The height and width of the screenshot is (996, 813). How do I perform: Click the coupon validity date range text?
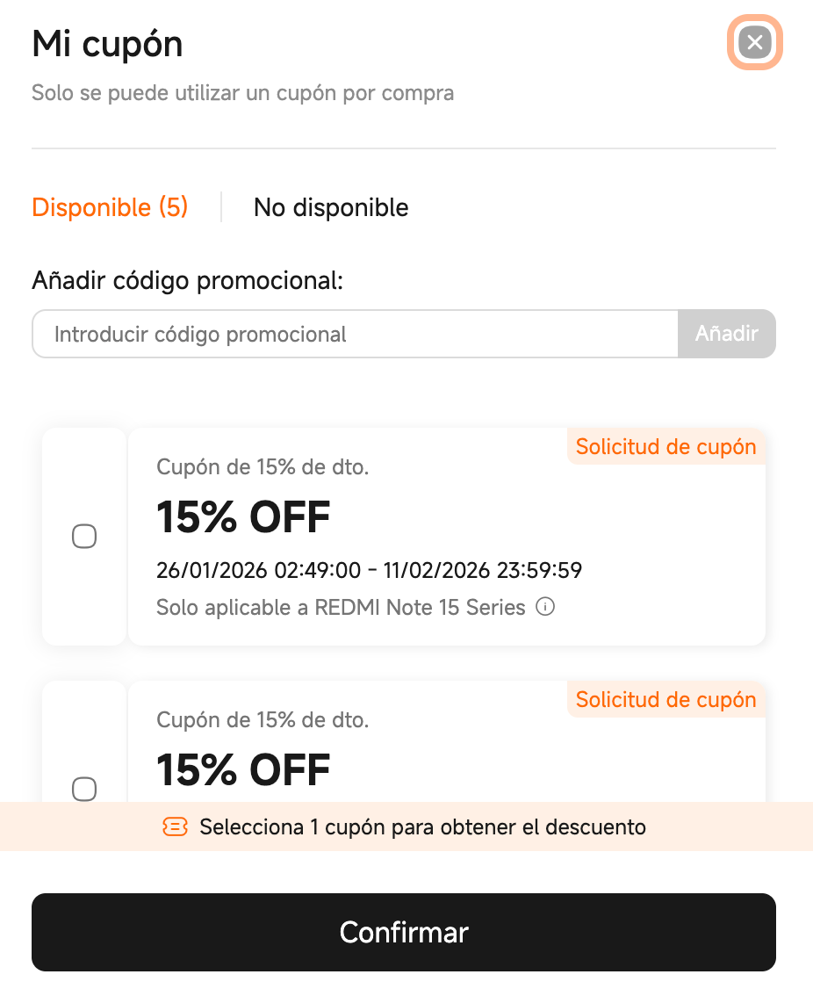369,571
